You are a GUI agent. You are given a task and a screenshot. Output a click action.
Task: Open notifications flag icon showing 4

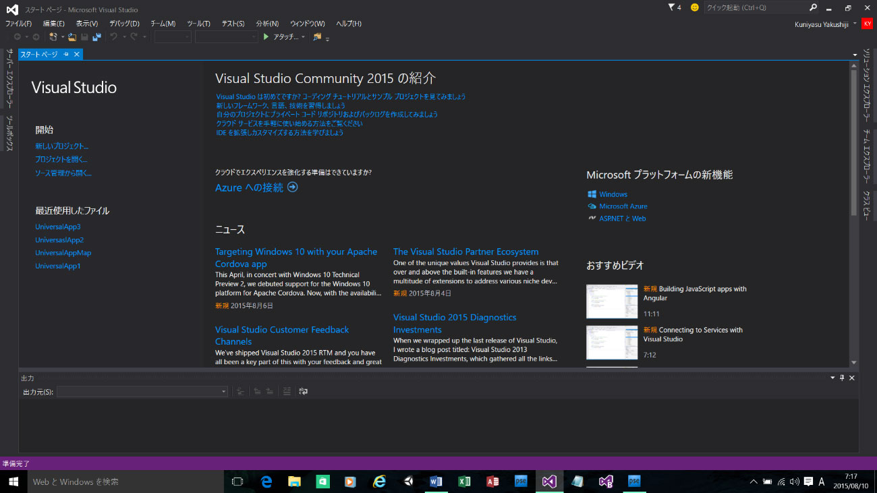[x=674, y=7]
